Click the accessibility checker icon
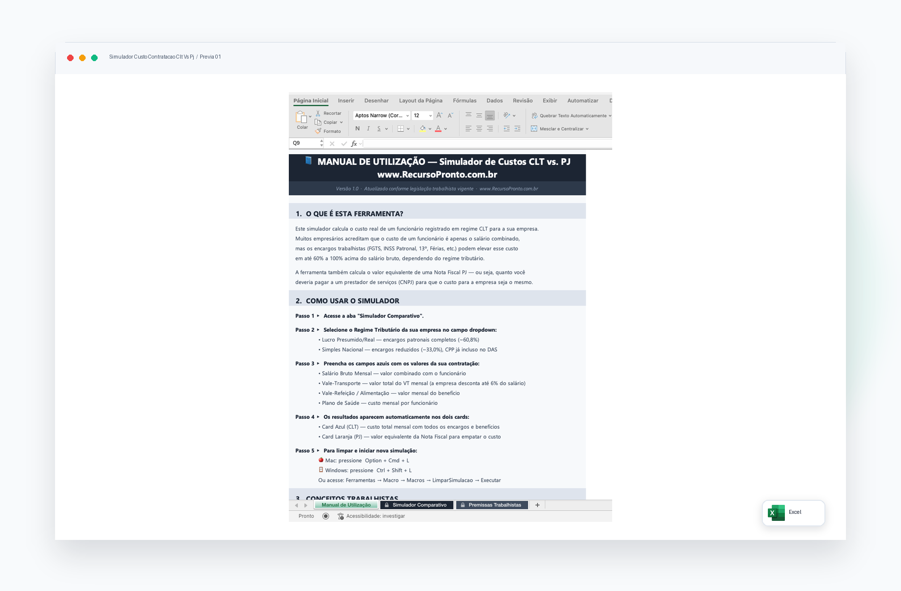 (x=340, y=516)
